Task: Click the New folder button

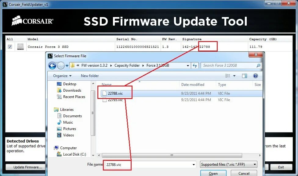Action: pyautogui.click(x=90, y=76)
